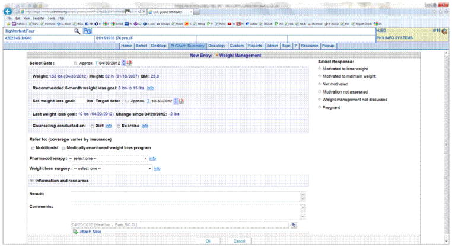Click Target date stepper arrows
Viewport: 452px width, 247px height.
[176, 101]
